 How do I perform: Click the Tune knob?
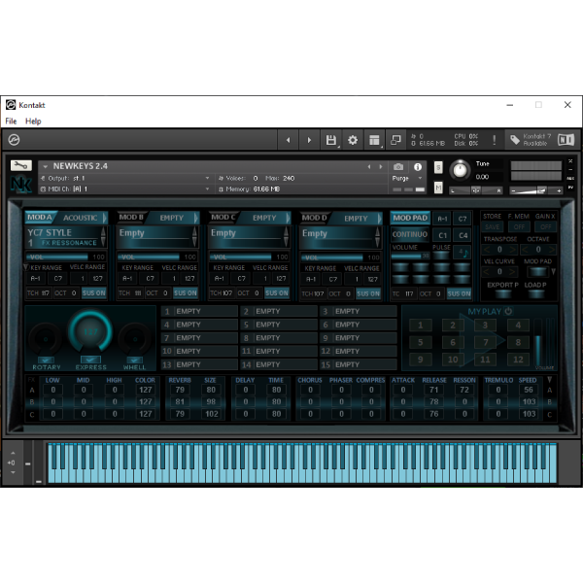460,170
